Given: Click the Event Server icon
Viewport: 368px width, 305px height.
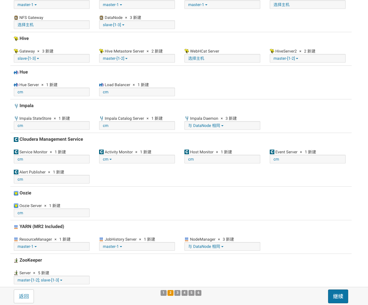Looking at the screenshot, I should 272,152.
